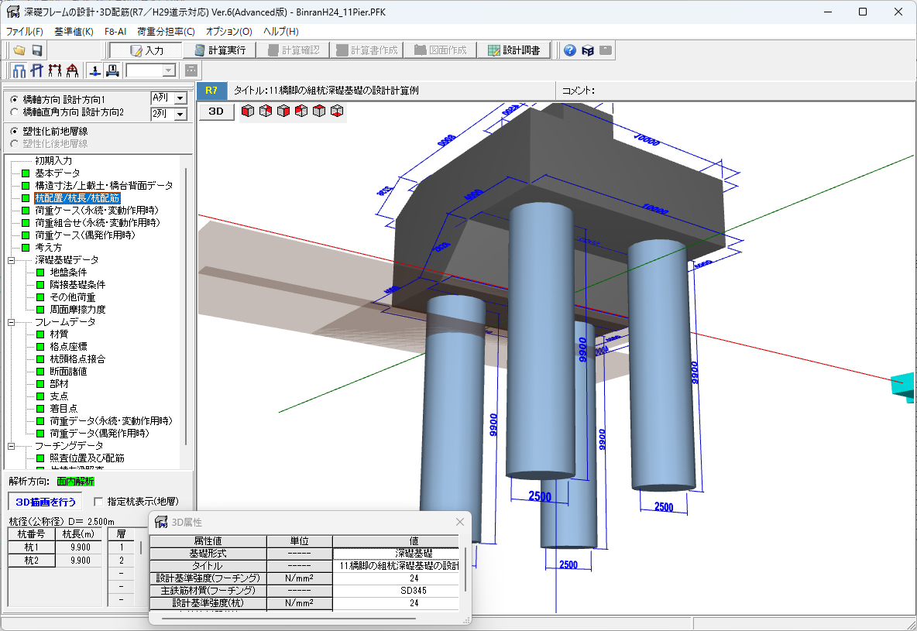Viewport: 917px width, 631px height.
Task: Click the first blue frame structure icon
Action: 19,70
